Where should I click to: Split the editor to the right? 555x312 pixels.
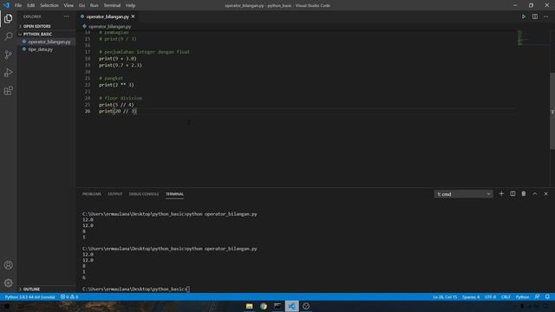535,16
